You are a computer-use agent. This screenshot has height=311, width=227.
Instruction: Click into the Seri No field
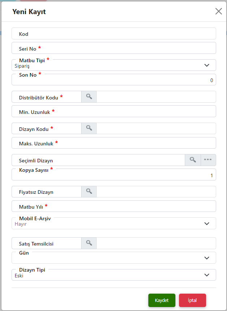click(x=114, y=48)
